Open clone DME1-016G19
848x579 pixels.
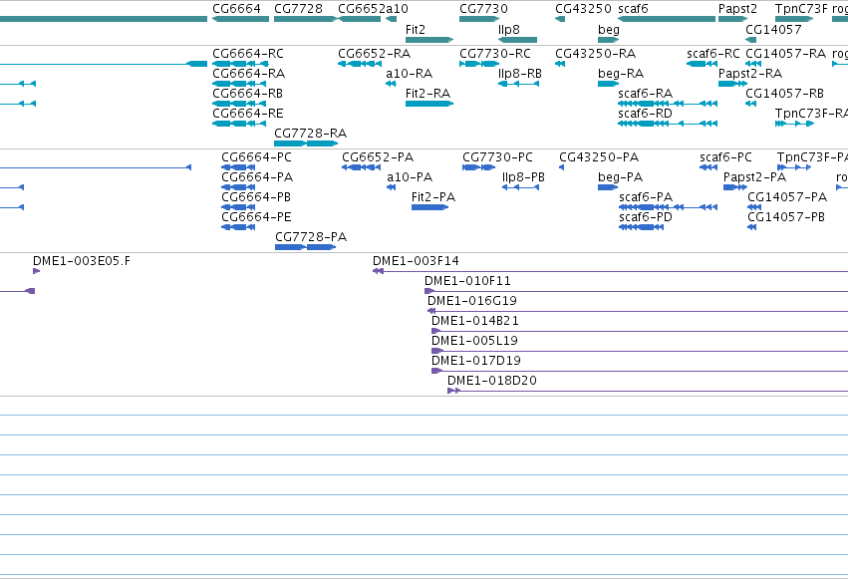pyautogui.click(x=472, y=301)
